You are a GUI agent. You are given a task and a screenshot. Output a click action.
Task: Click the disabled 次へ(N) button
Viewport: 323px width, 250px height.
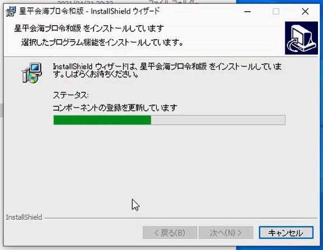(226, 233)
